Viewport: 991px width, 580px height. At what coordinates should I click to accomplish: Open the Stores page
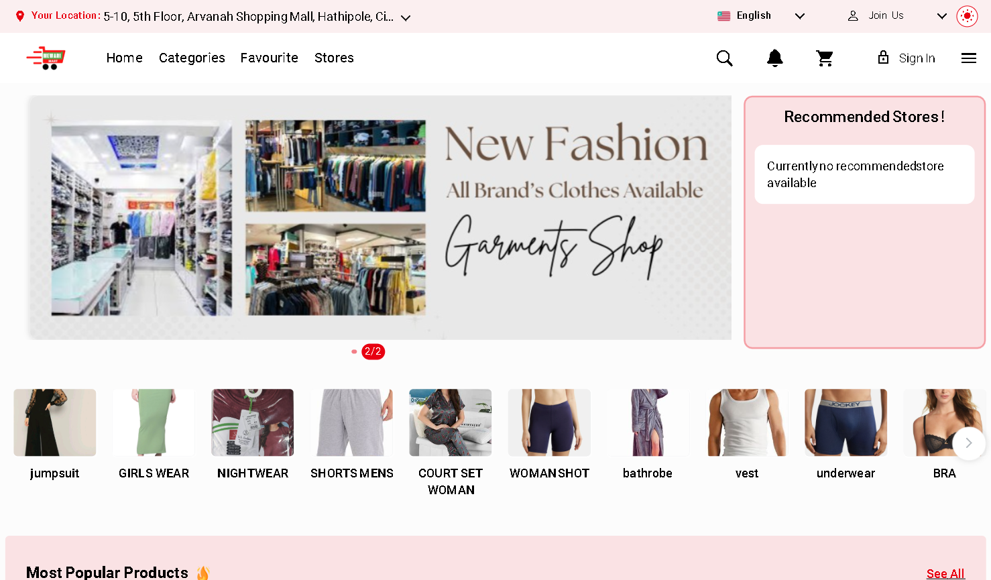[333, 58]
